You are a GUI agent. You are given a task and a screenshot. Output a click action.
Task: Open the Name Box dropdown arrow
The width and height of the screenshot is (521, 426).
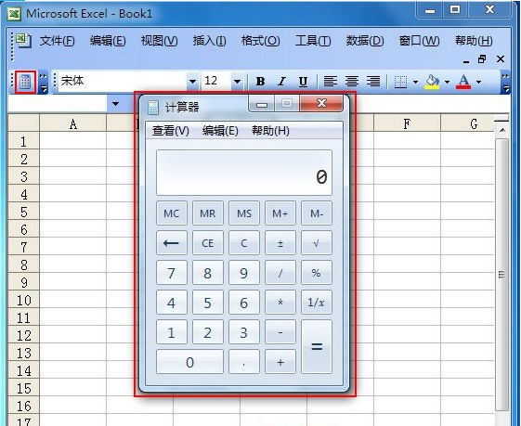point(115,104)
